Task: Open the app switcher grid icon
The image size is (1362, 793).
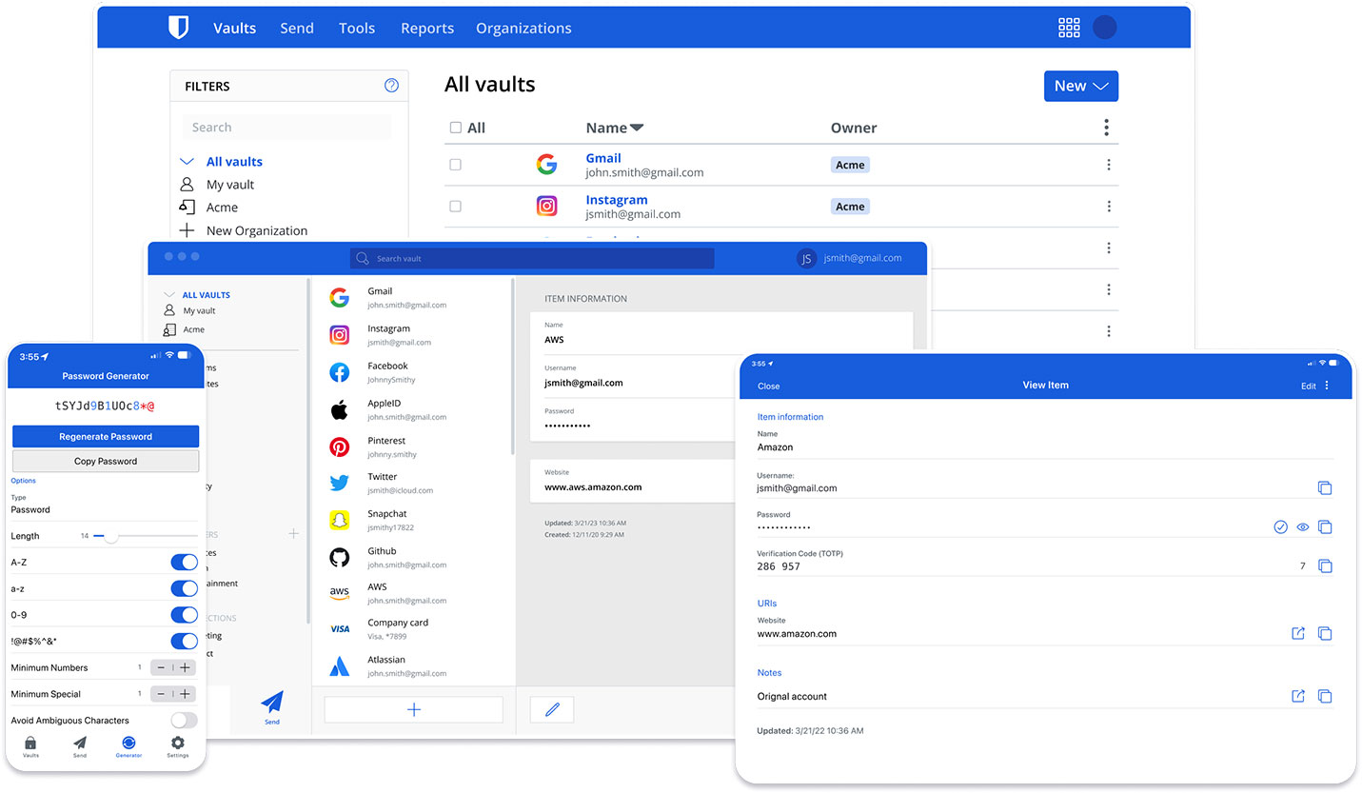Action: click(1069, 28)
